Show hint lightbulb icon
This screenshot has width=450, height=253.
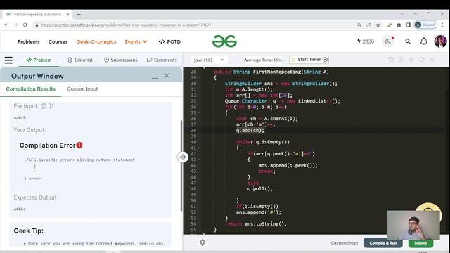202,242
